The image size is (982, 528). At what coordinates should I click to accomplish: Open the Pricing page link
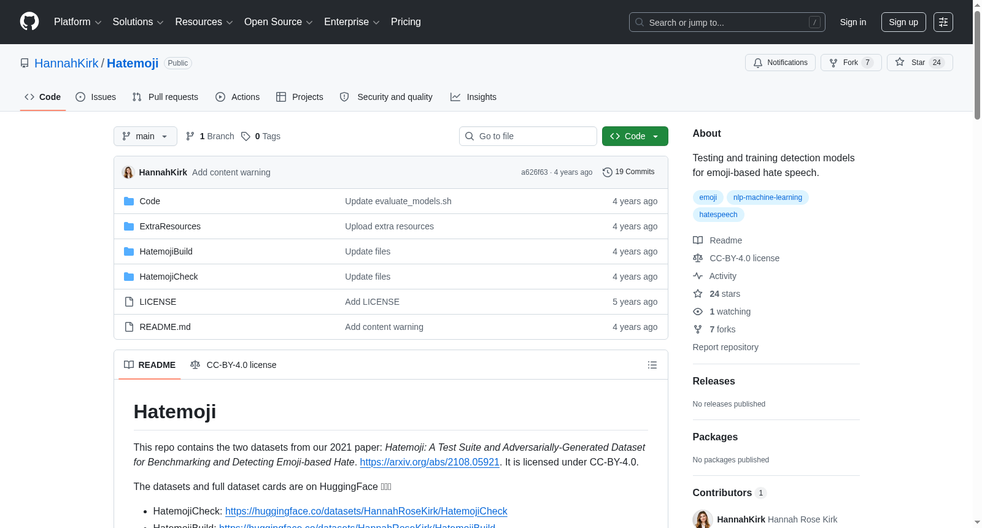click(406, 22)
